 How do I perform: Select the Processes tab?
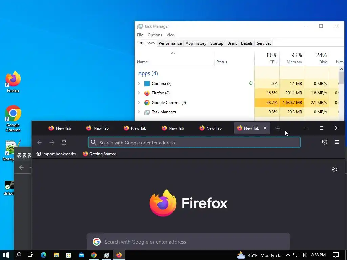tap(146, 43)
